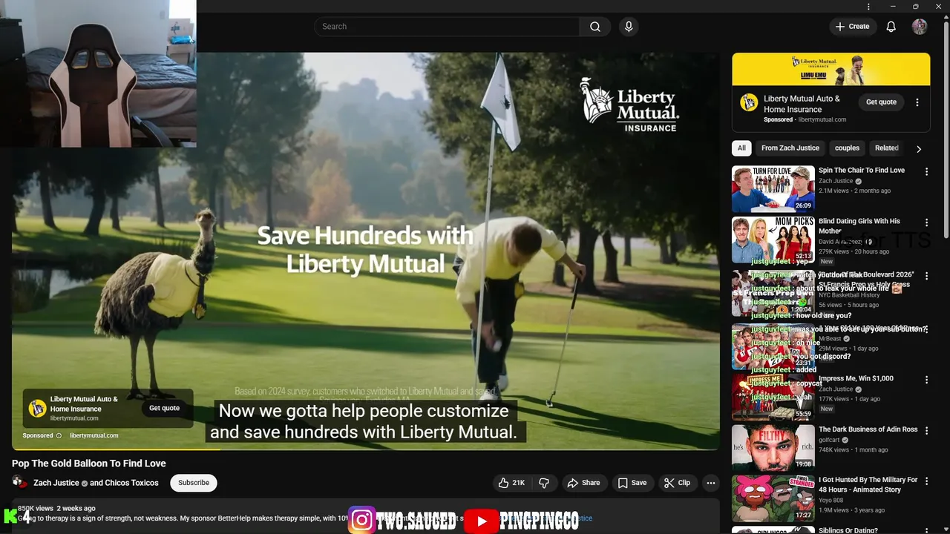This screenshot has height=534, width=950.
Task: Focus the Search input field
Action: 447,27
